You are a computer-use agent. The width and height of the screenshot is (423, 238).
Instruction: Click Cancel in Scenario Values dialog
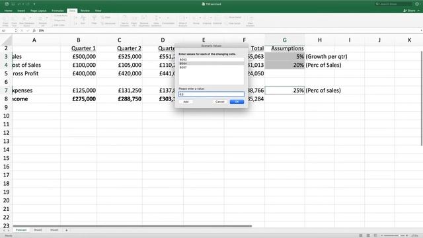[x=219, y=102]
